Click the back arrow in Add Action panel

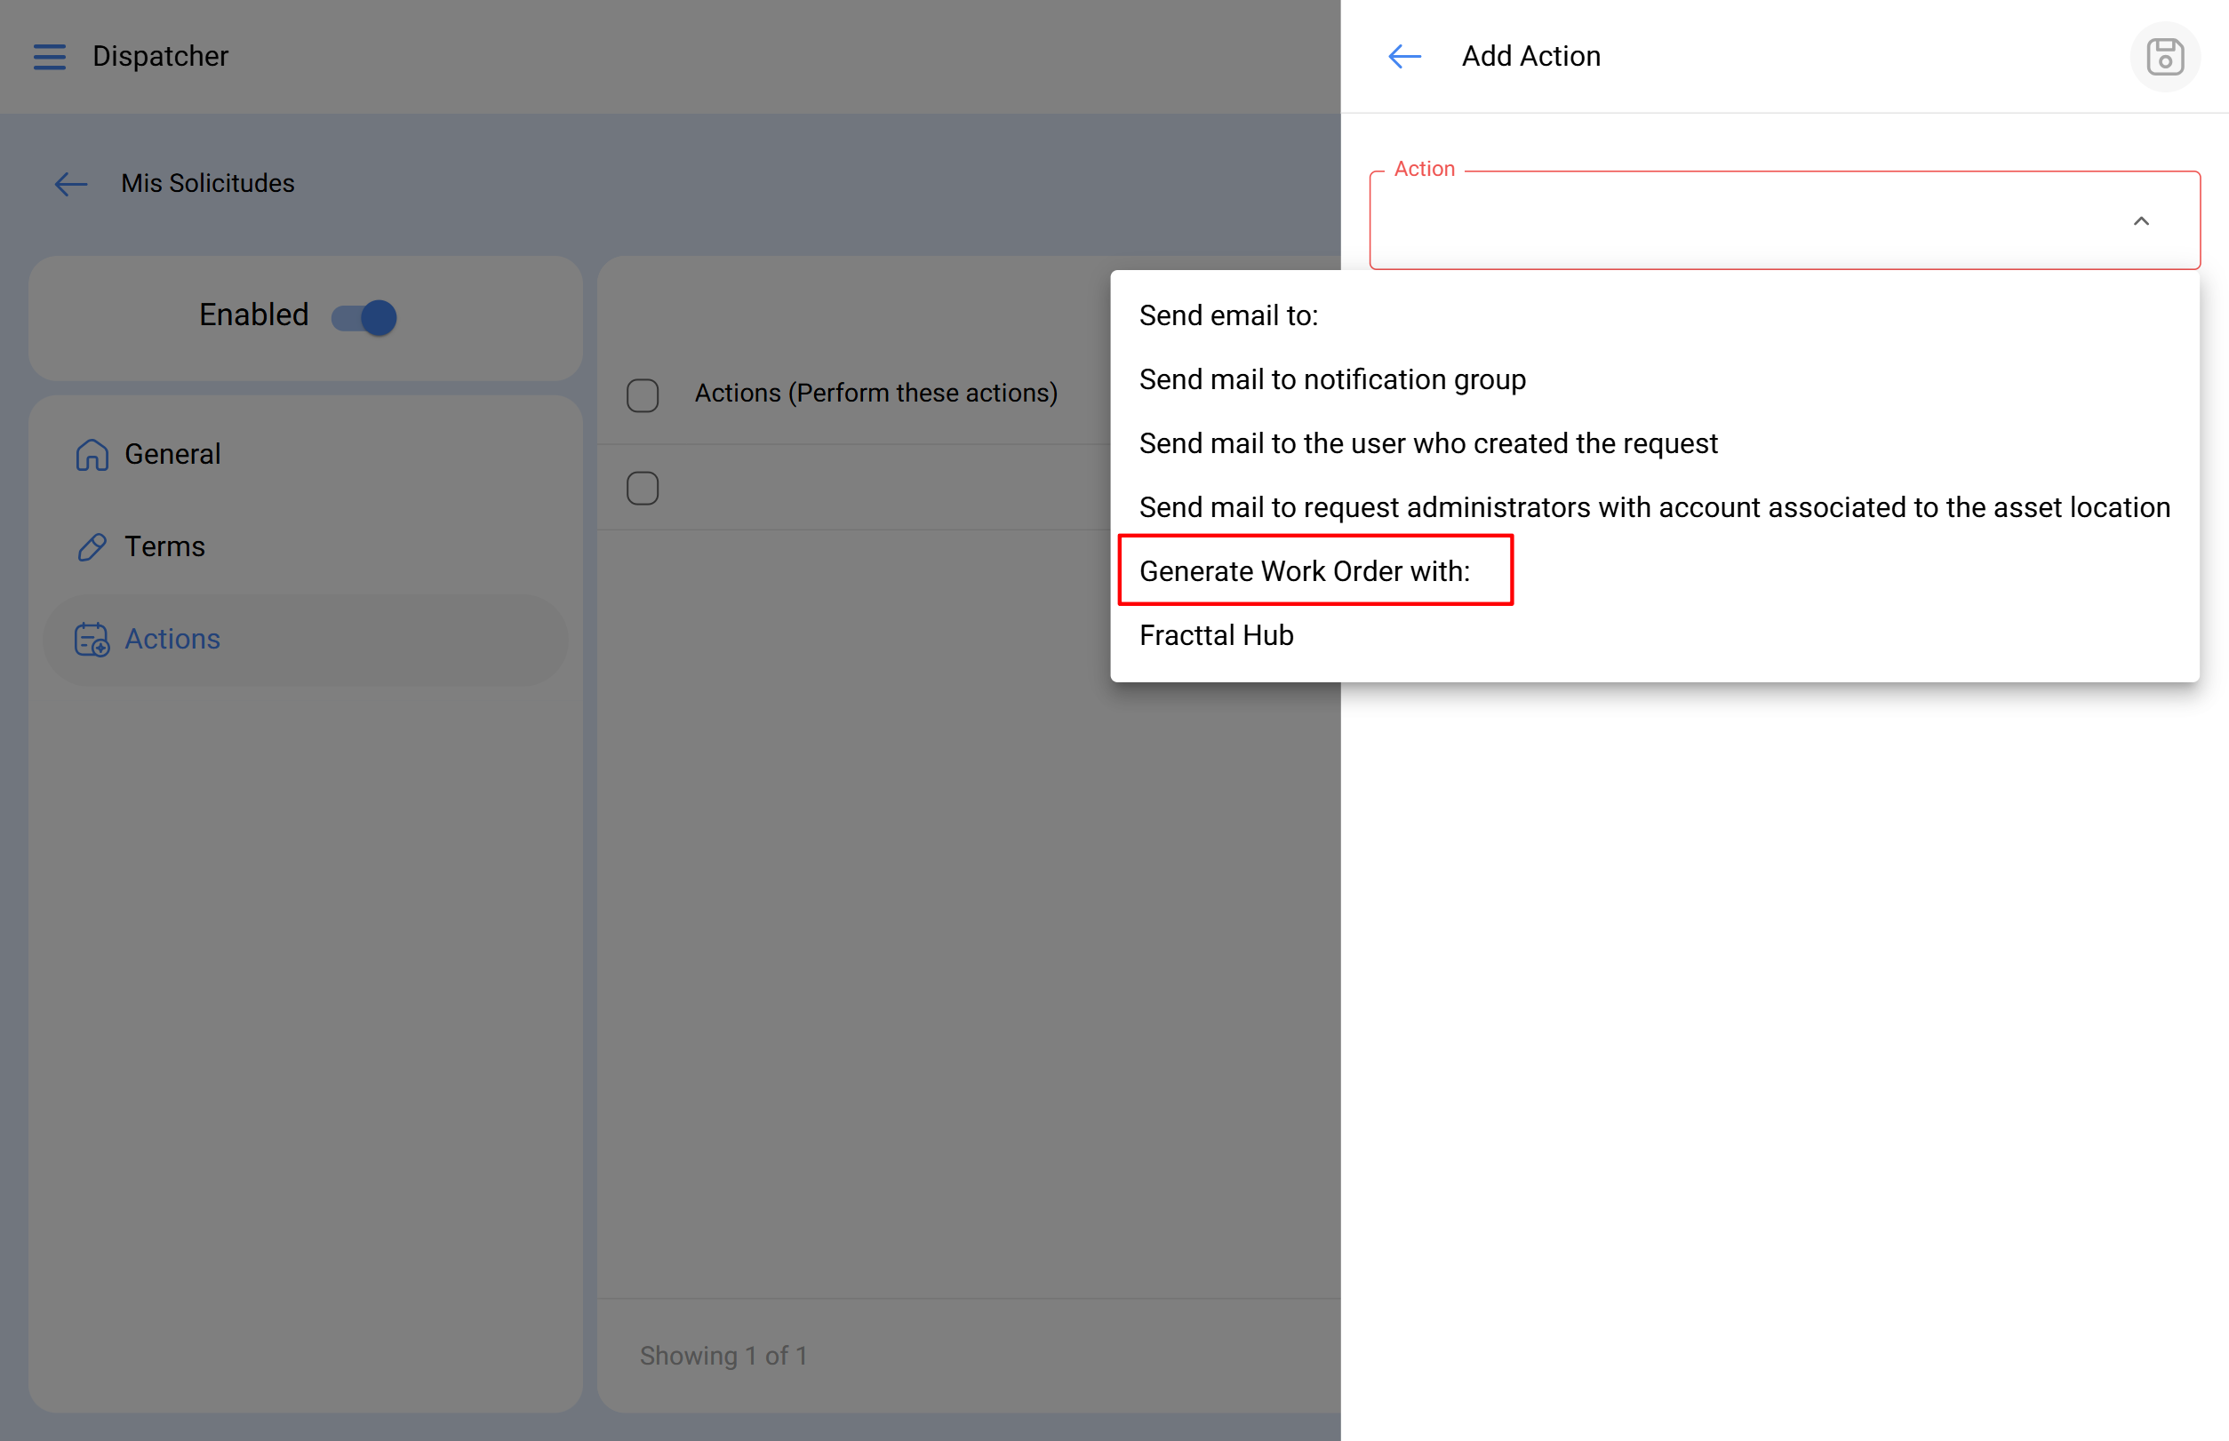(1404, 57)
